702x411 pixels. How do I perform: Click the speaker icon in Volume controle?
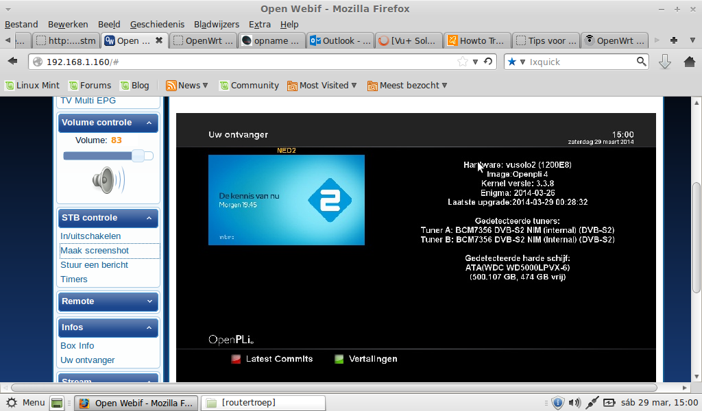108,180
